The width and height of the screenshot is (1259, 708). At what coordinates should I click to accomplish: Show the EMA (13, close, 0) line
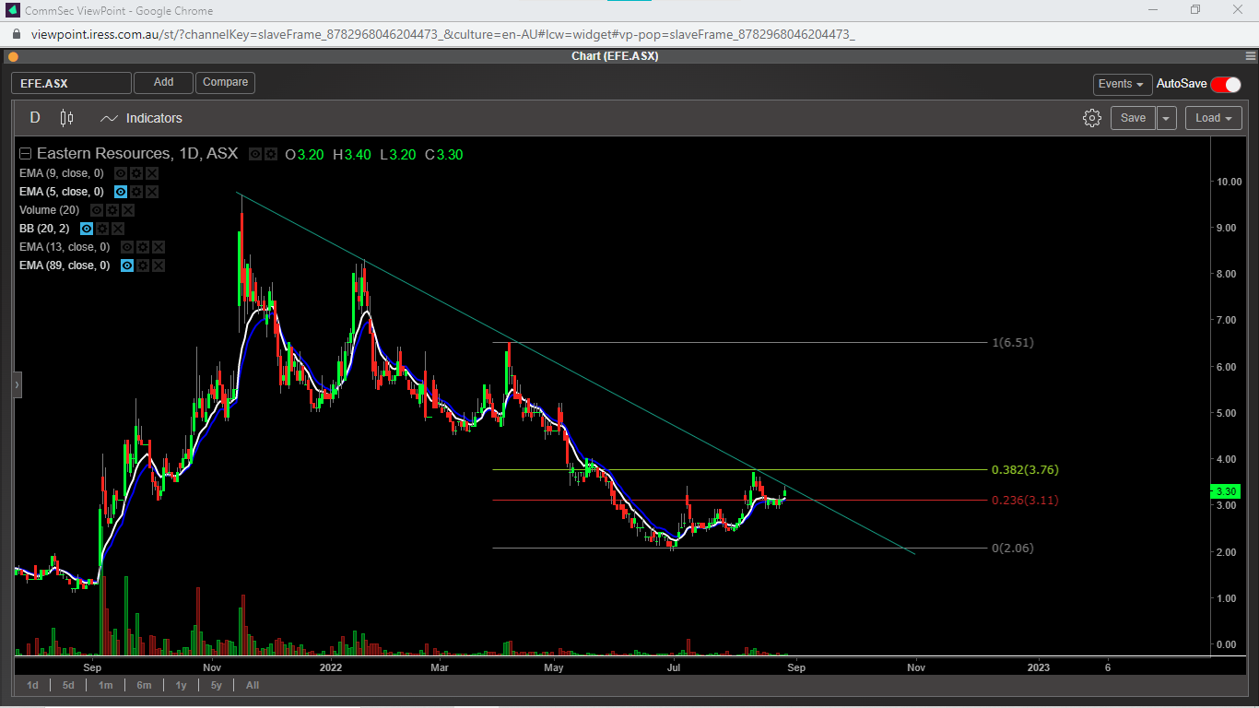coord(127,247)
